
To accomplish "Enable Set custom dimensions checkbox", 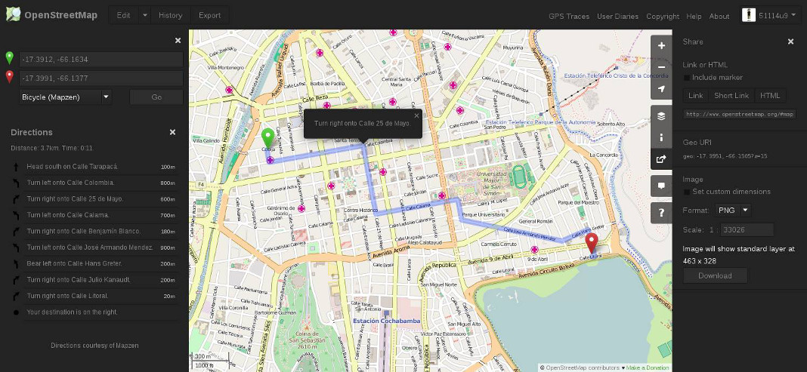I will click(x=686, y=192).
